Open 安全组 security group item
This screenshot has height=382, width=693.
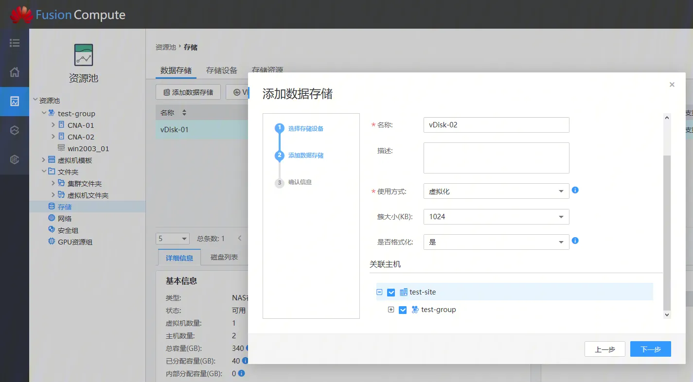68,230
